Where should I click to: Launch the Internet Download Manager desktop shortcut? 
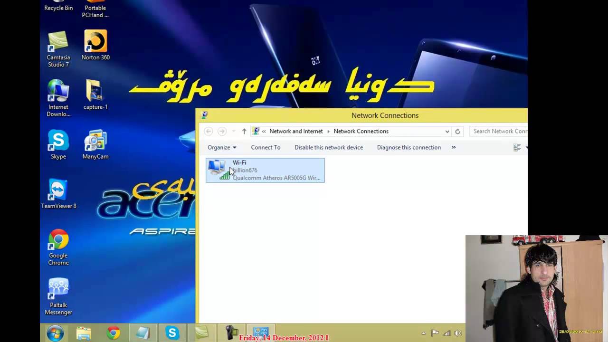click(58, 98)
